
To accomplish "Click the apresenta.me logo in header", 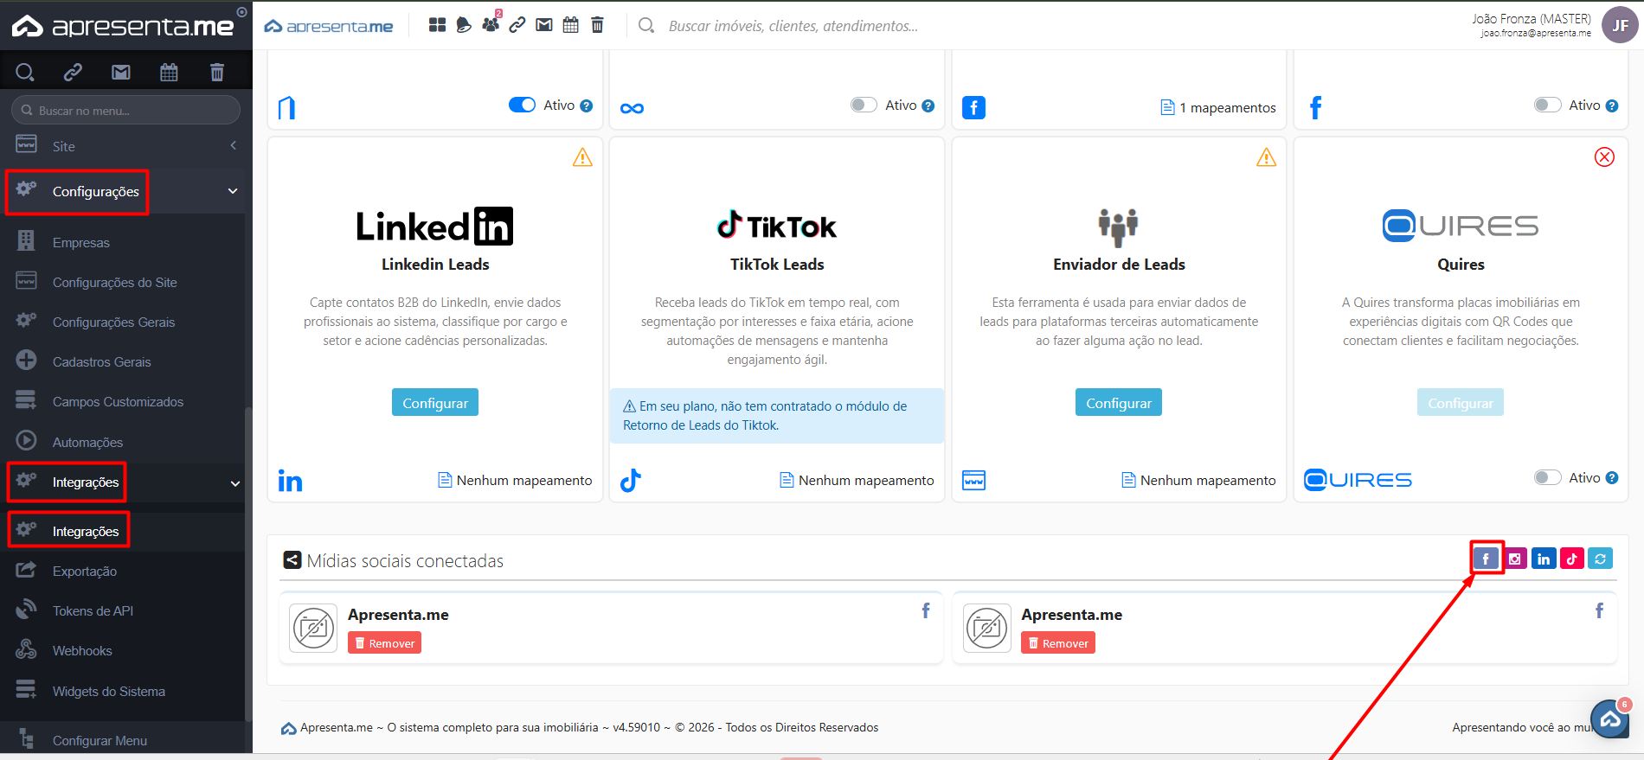I will click(x=329, y=26).
